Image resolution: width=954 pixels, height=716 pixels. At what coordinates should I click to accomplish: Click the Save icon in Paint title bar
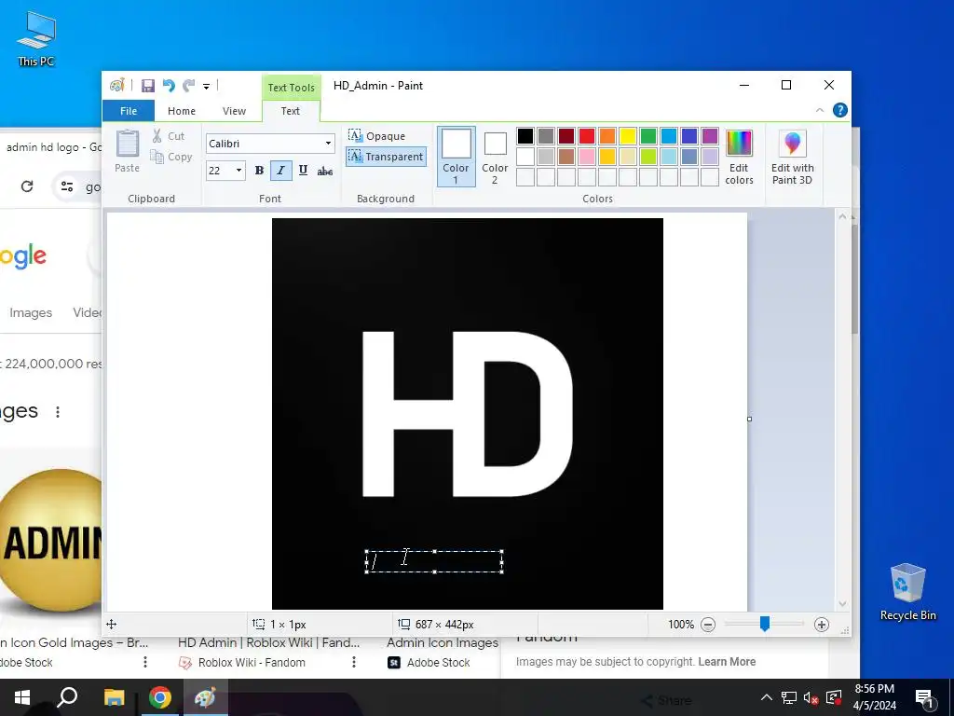[x=148, y=86]
